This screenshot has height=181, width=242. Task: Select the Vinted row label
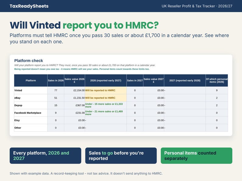click(18, 90)
